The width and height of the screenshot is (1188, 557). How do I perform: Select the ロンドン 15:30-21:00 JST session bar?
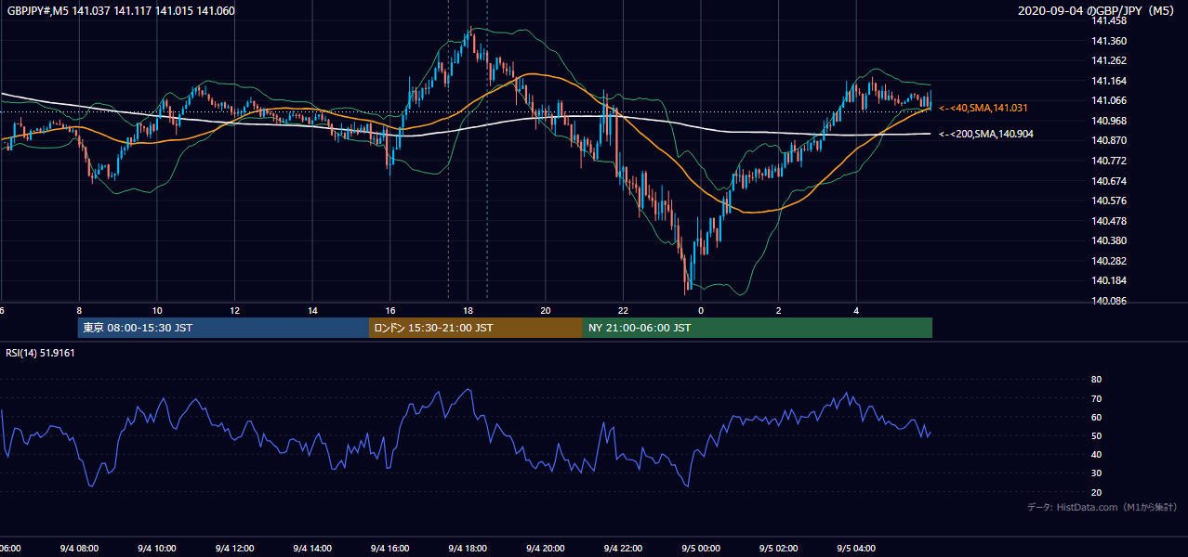[476, 328]
